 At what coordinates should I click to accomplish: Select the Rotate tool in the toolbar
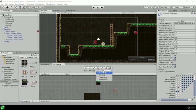12,7
